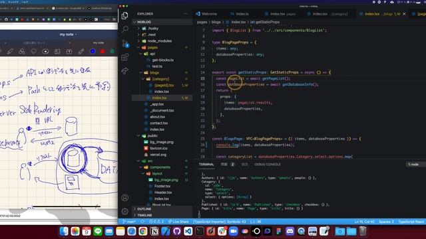Open Visual Studio Code from the Dock
The height and width of the screenshot is (239, 426).
[x=188, y=231]
